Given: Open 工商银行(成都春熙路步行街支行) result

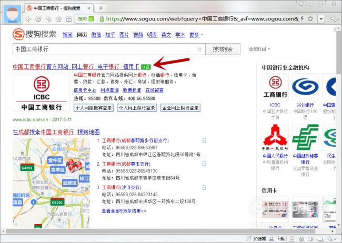Looking at the screenshot, I should [x=135, y=140].
